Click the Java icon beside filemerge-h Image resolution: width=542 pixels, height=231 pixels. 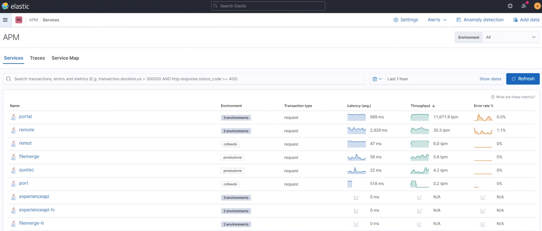pos(13,224)
